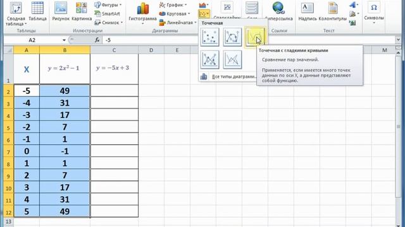
Task: Open the Символы symbols menu
Action: pos(374,13)
